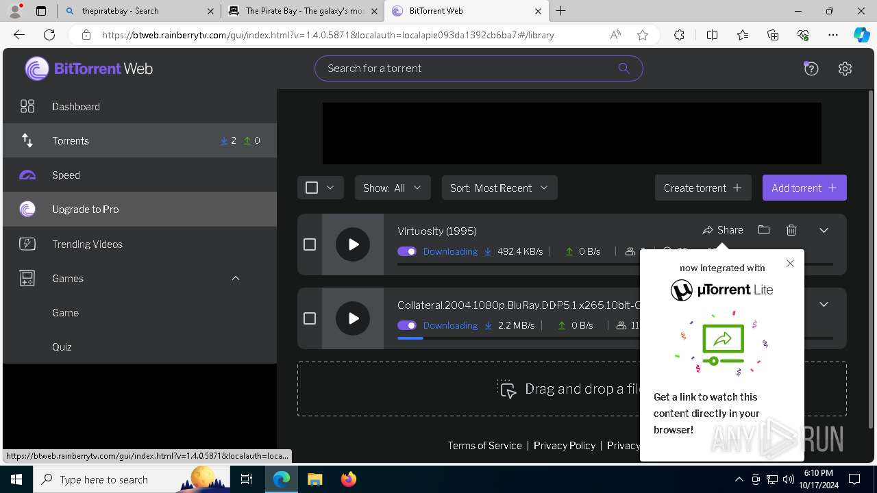This screenshot has width=877, height=493.
Task: Delete the Virtuosity (1995) torrent
Action: (791, 230)
